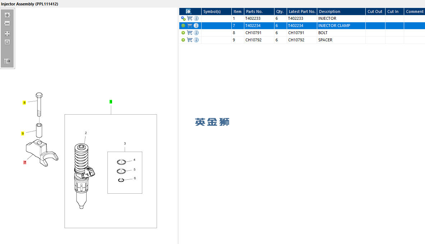This screenshot has height=244, width=425.
Task: Click the yellow callout label 8 near bolt
Action: point(24,102)
